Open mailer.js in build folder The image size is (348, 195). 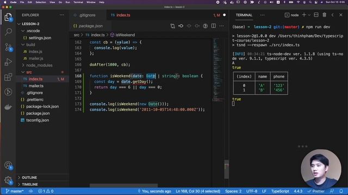pos(35,58)
